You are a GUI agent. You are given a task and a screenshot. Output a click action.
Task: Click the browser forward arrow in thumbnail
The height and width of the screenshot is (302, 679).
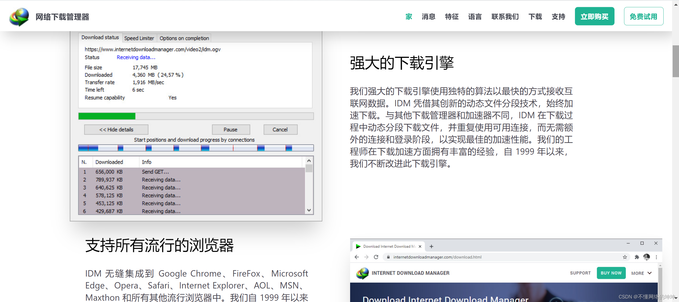point(366,257)
